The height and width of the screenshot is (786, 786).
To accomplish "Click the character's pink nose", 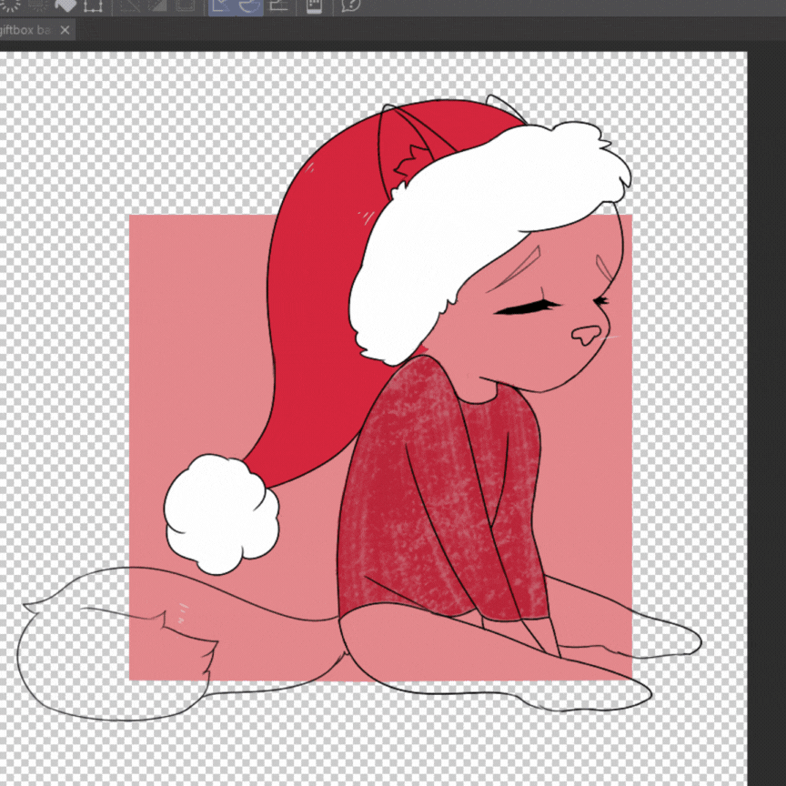I will [x=586, y=335].
